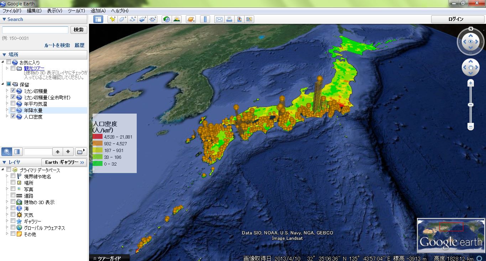
Task: Click the magnifier search icon in Places panel
Action: pos(7,152)
